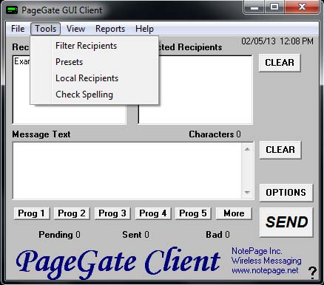Send the message with SEND button
The width and height of the screenshot is (324, 285).
coord(286,222)
